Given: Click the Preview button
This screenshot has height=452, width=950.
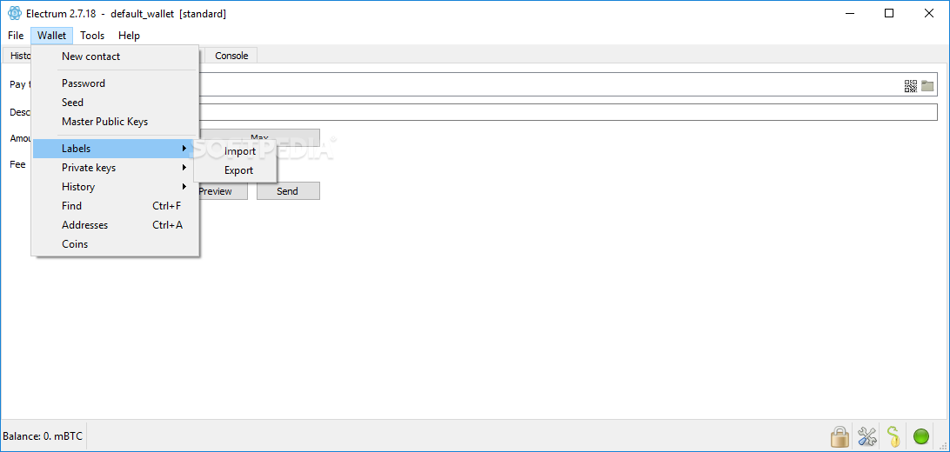Looking at the screenshot, I should pos(223,191).
